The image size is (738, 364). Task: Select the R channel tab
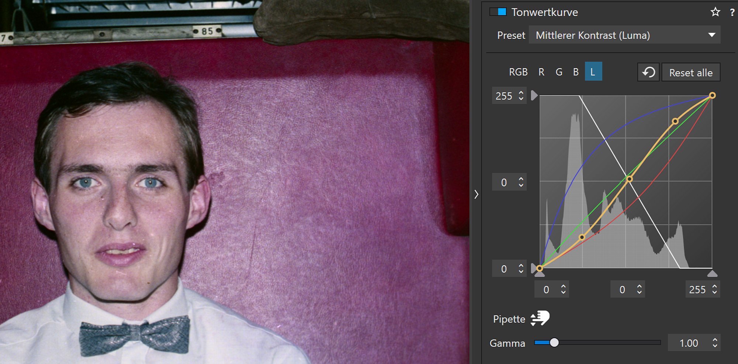[x=541, y=72]
